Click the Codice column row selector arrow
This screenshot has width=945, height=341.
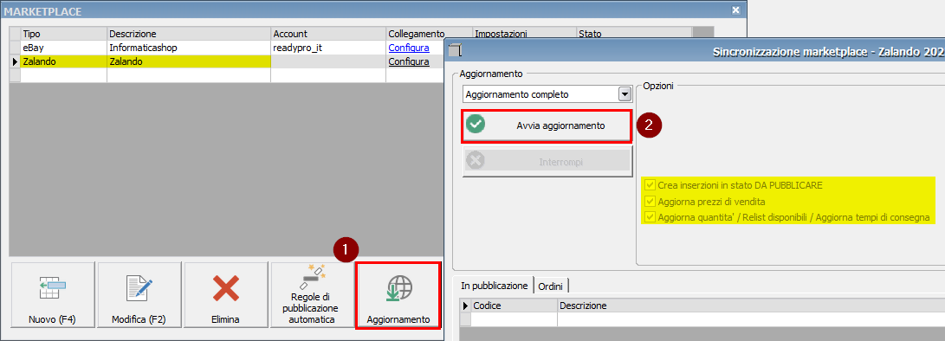tap(465, 306)
